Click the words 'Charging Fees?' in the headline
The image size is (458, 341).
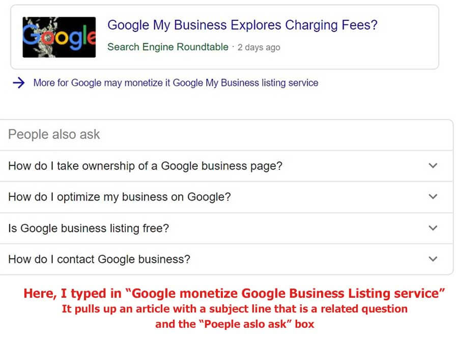click(x=331, y=25)
